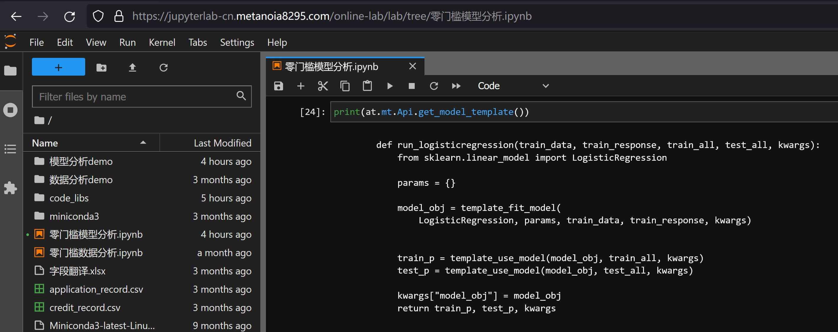Open the Extension Manager puzzle icon

10,188
